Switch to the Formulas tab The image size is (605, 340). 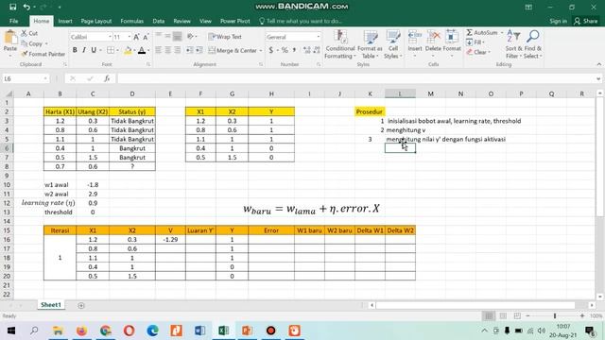tap(132, 21)
